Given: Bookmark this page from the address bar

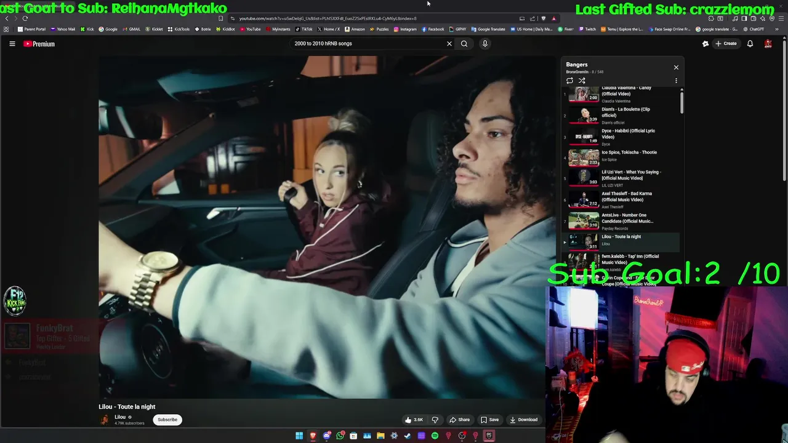Looking at the screenshot, I should (x=220, y=18).
